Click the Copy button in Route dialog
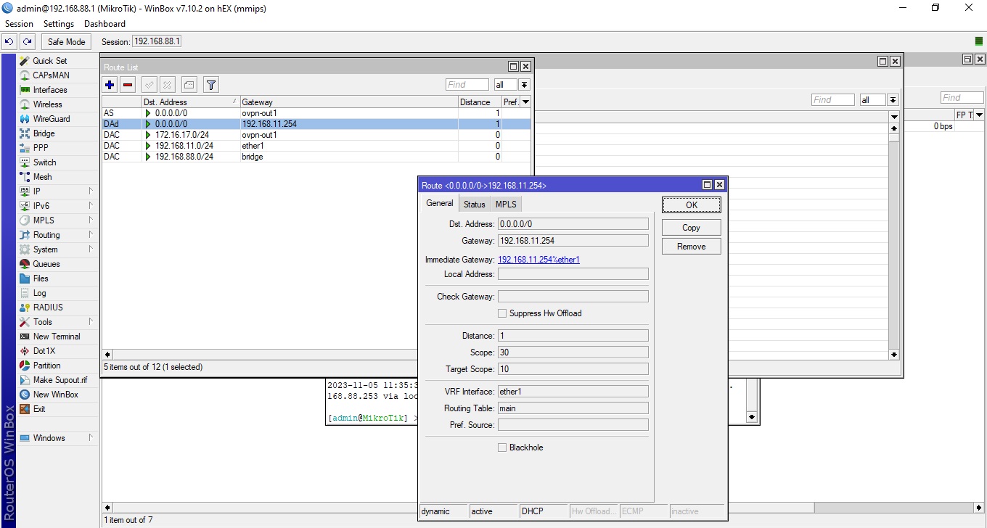 point(691,228)
